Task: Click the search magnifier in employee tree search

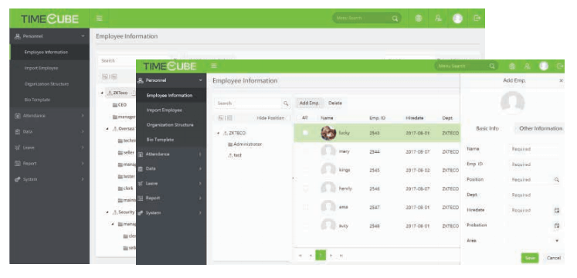Action: [286, 103]
